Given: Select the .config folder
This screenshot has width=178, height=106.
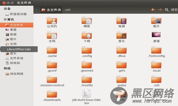Looking at the screenshot, I should [87, 52].
